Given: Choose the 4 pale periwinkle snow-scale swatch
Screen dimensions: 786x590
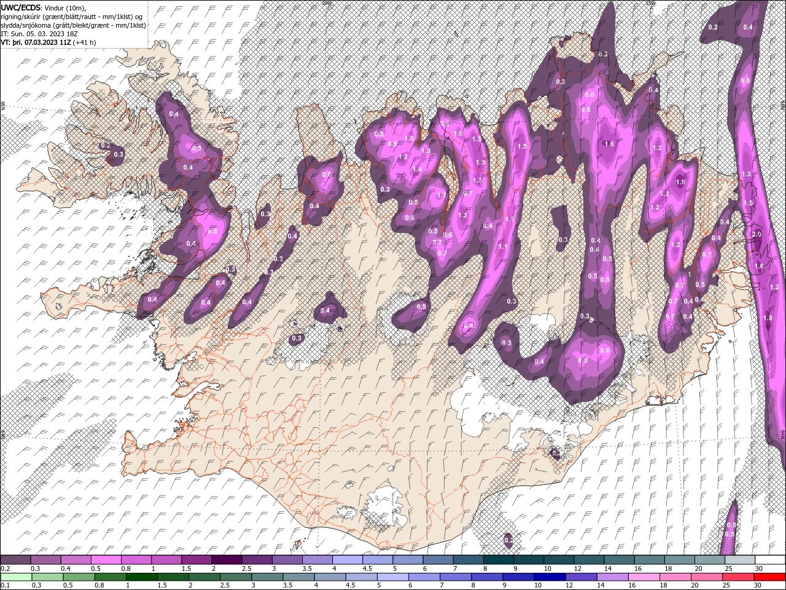Looking at the screenshot, I should [x=346, y=559].
